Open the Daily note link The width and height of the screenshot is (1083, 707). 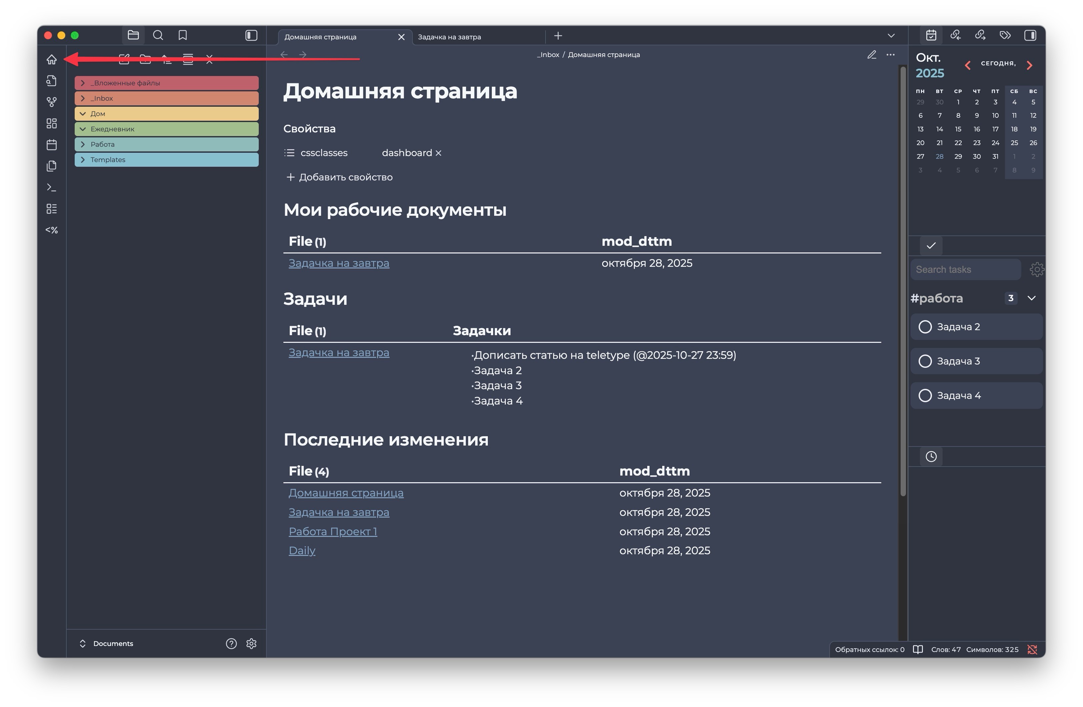302,550
